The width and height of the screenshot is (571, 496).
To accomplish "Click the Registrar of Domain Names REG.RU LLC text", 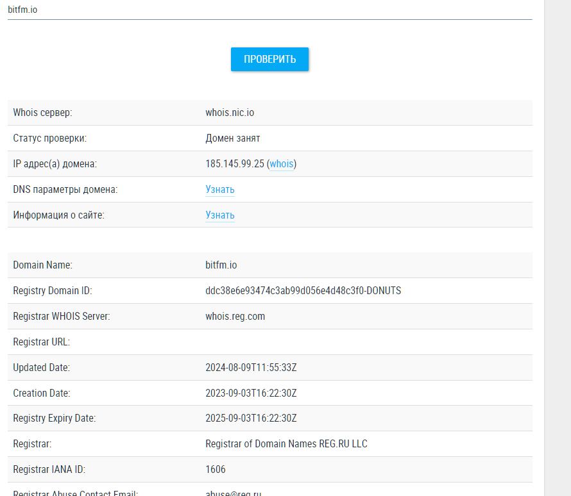I will [x=286, y=443].
